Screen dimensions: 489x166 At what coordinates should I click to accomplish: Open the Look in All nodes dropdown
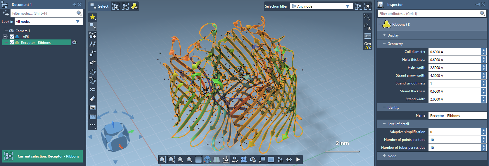tap(48, 22)
